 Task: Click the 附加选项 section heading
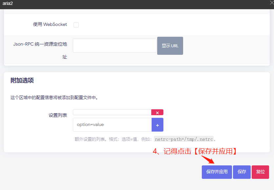point(22,80)
